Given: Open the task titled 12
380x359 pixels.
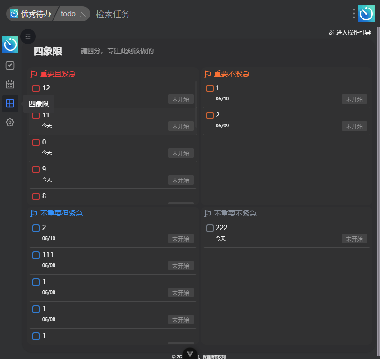Looking at the screenshot, I should click(x=46, y=88).
